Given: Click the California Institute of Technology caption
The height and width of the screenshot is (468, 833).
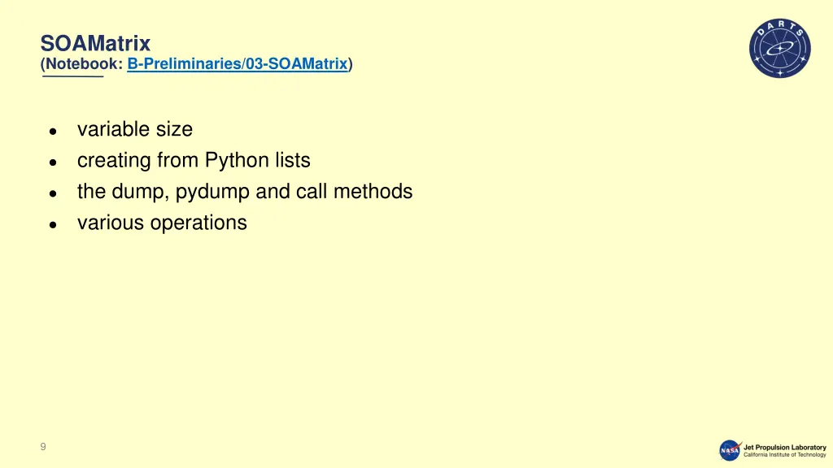Looking at the screenshot, I should click(785, 455).
